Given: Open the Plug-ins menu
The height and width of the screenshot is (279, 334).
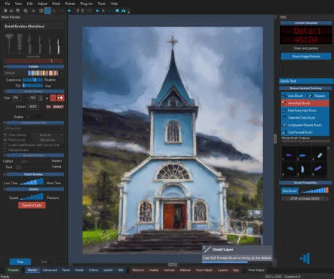Looking at the screenshot, I should 87,4.
